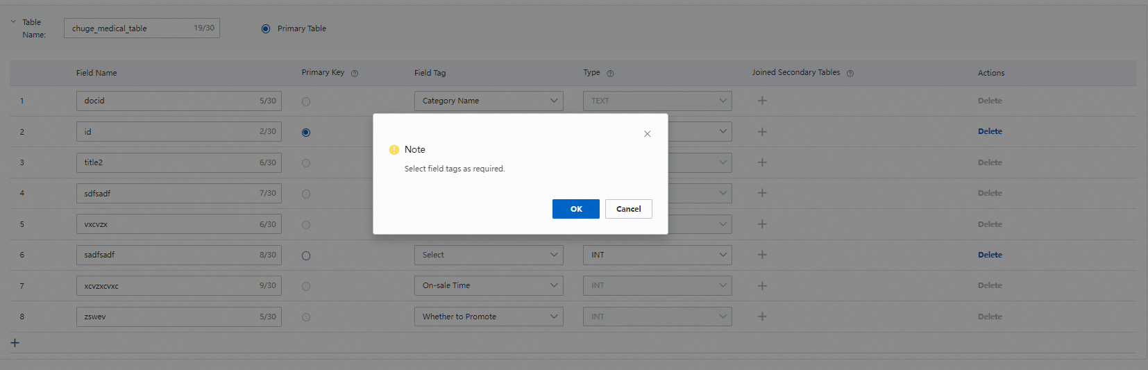The height and width of the screenshot is (370, 1148).
Task: Edit the xcvzxcvxc field name input
Action: coord(179,285)
